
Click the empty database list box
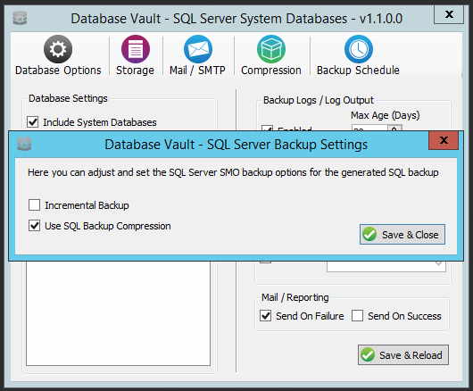118,313
